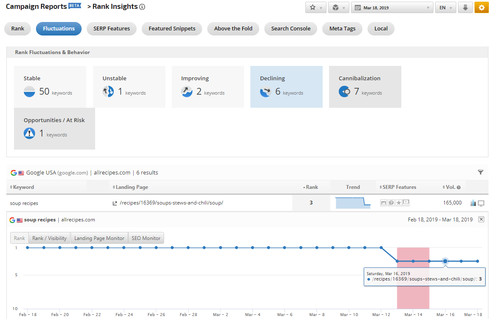
Task: Open the favorites star dropdown
Action: [x=315, y=8]
